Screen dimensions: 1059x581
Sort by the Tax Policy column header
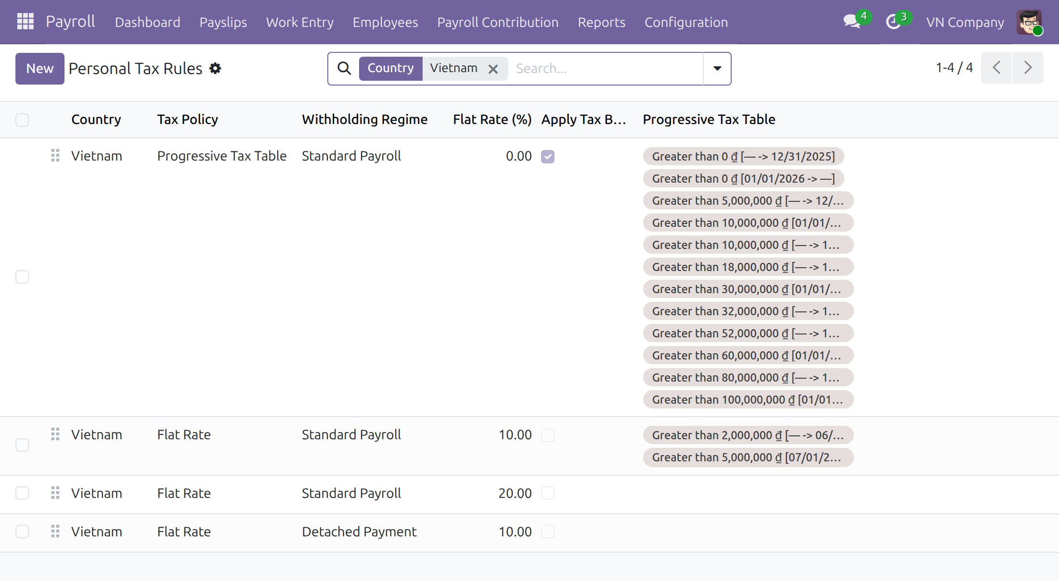[x=187, y=119]
